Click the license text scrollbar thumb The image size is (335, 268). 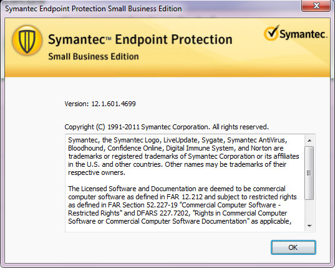coord(309,173)
